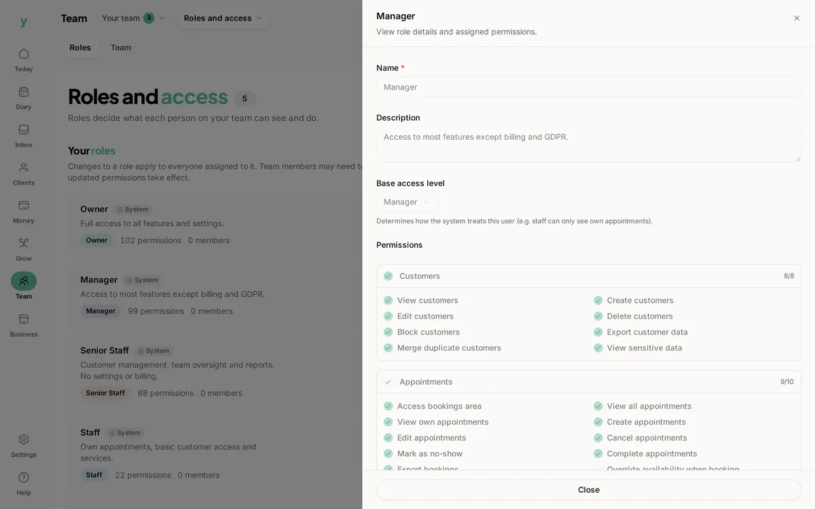Toggle the Appointments group checkbox
Screen dimensions: 815x509
coord(388,382)
